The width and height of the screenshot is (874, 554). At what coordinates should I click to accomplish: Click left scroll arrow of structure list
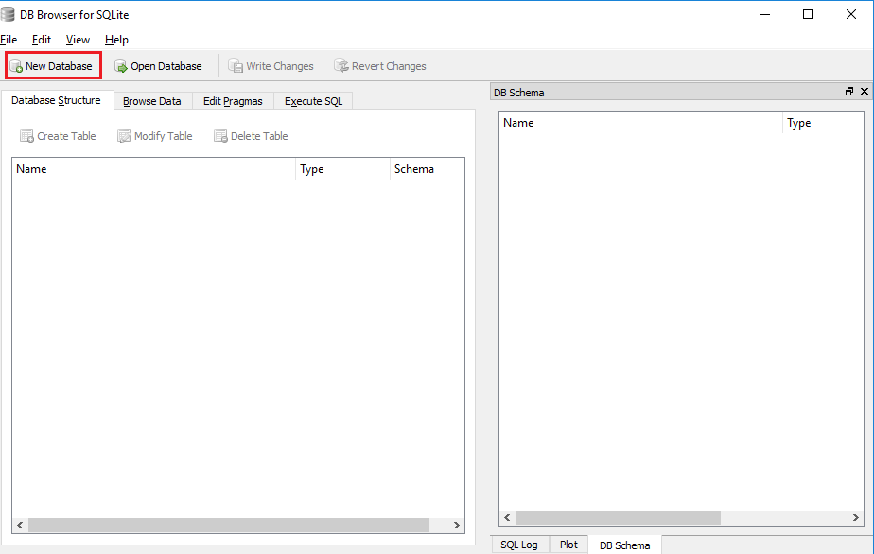20,525
